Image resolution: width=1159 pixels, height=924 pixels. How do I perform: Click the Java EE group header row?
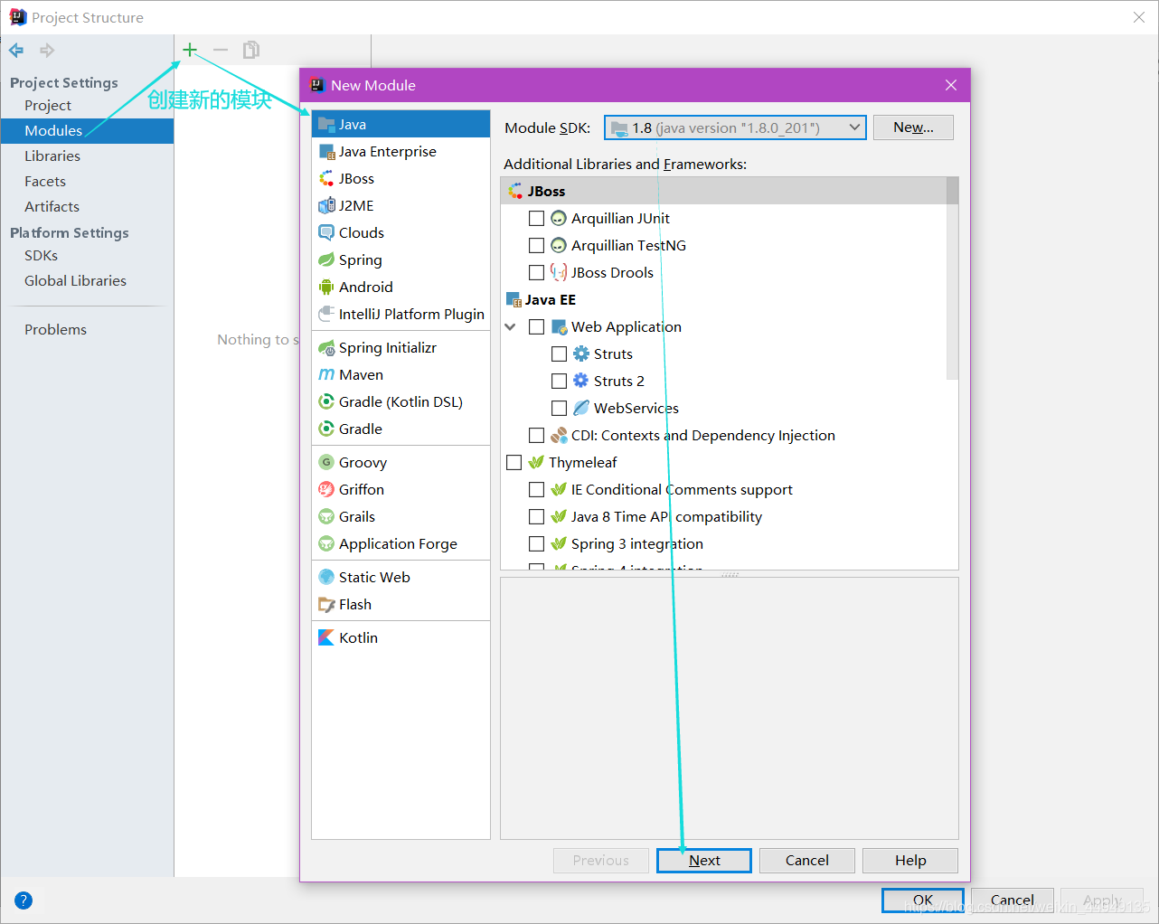[723, 299]
